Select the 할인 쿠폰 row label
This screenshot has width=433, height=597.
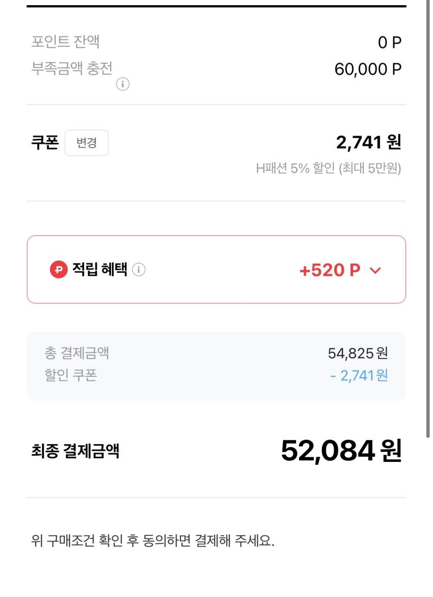(x=71, y=375)
